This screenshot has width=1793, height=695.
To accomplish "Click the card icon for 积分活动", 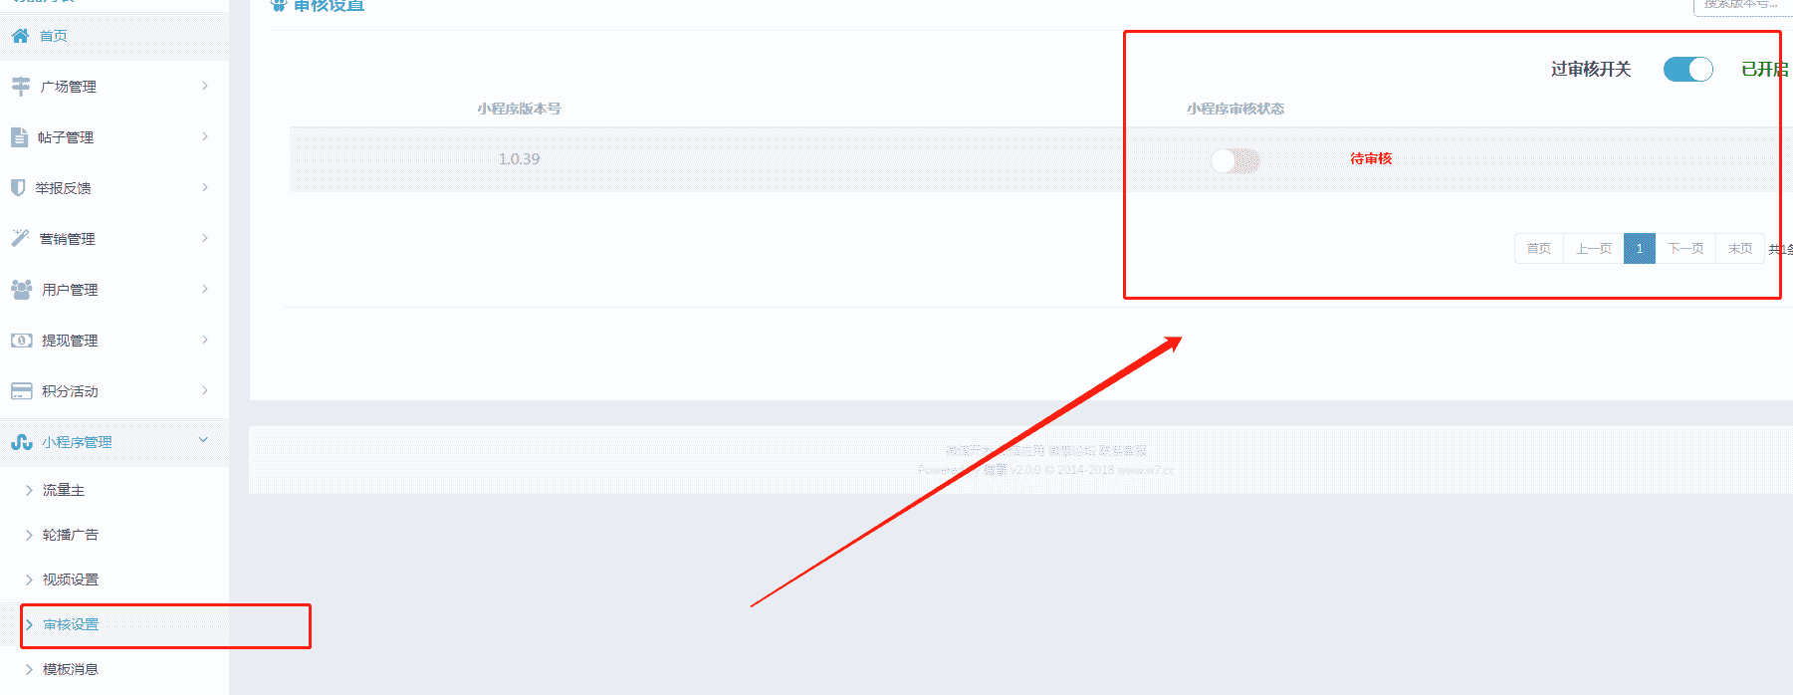I will point(21,390).
